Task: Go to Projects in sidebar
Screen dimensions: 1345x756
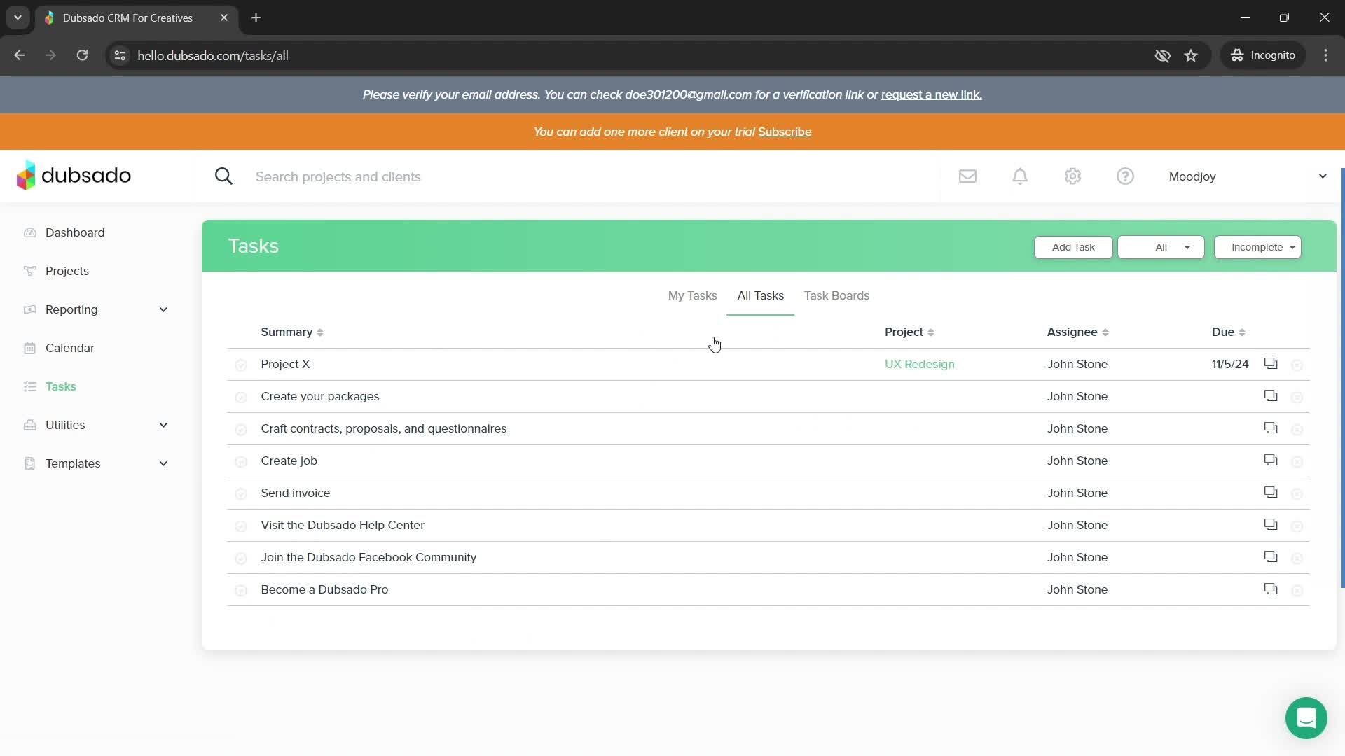Action: pos(67,271)
